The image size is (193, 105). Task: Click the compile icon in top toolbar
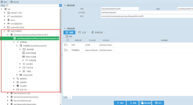[2, 2]
